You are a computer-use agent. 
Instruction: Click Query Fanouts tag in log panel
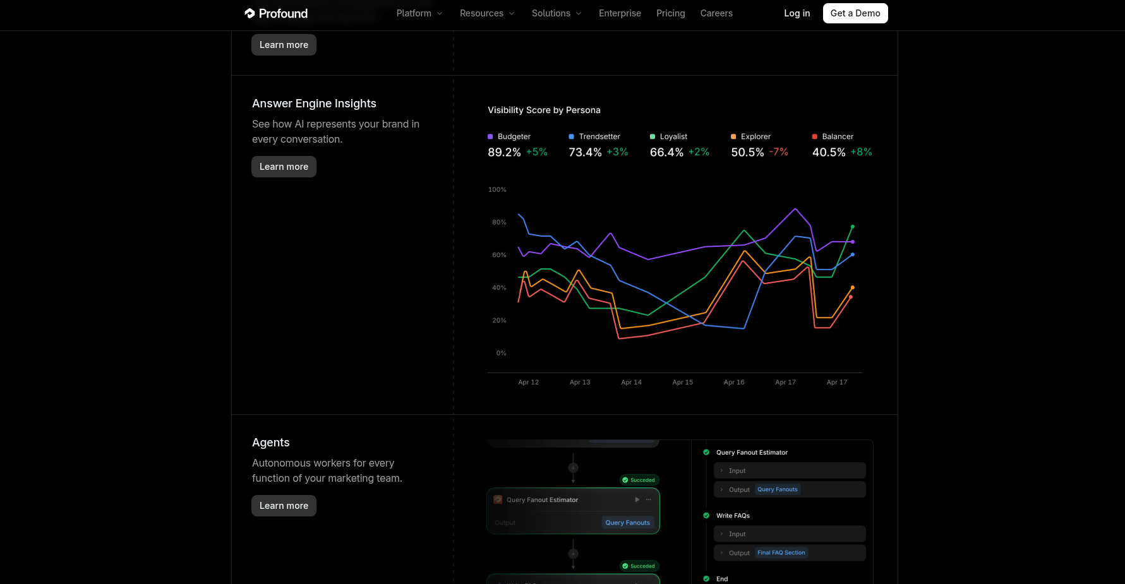[x=778, y=489]
